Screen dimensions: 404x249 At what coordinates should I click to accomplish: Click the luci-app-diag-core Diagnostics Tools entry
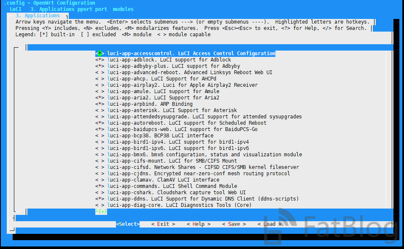179,205
